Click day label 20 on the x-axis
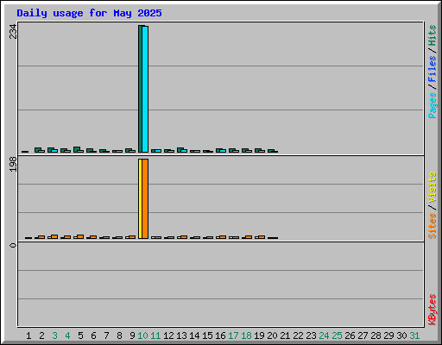Image resolution: width=442 pixels, height=345 pixels. 272,336
